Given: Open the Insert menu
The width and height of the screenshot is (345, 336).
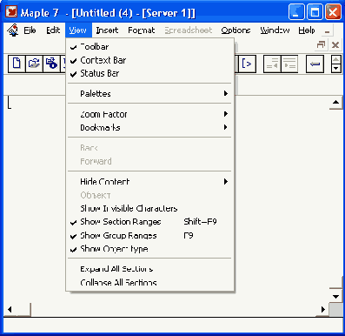Looking at the screenshot, I should click(x=107, y=30).
